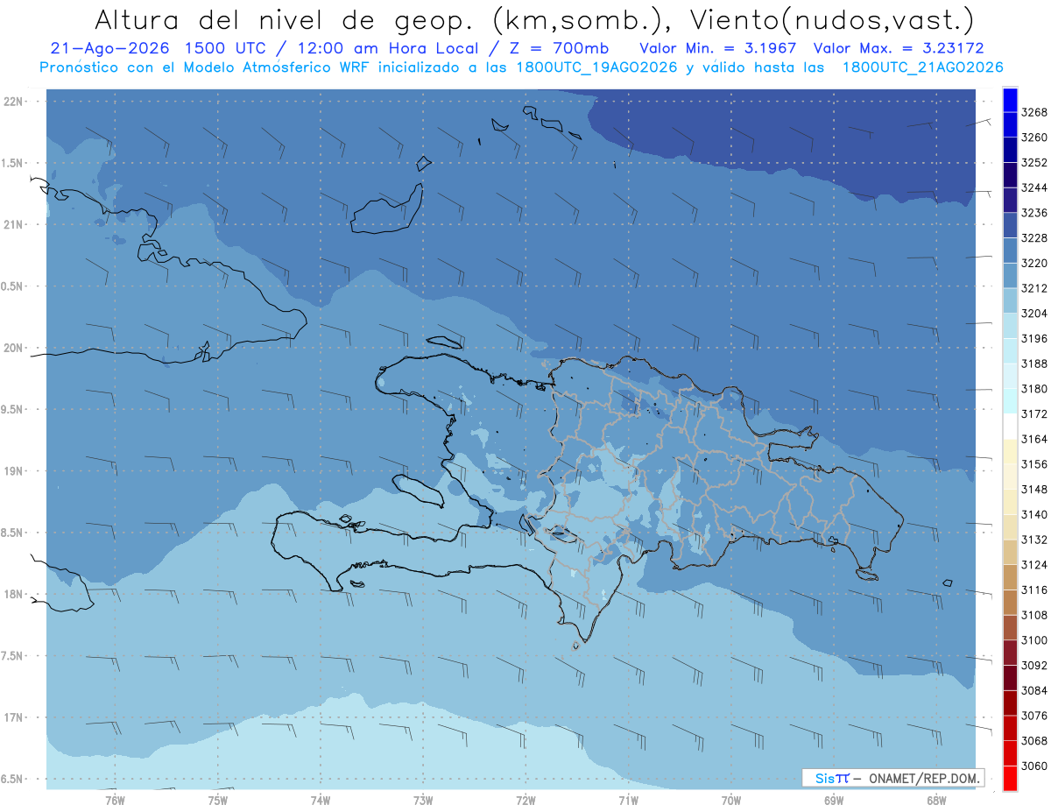Click the 68W longitude axis label
This screenshot has width=1051, height=812.
(x=936, y=800)
